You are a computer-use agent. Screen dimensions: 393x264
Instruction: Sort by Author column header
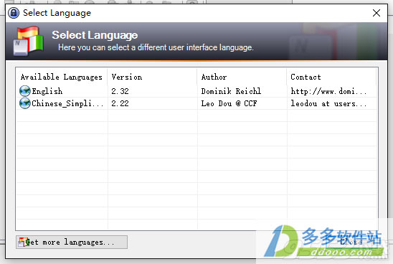[242, 77]
